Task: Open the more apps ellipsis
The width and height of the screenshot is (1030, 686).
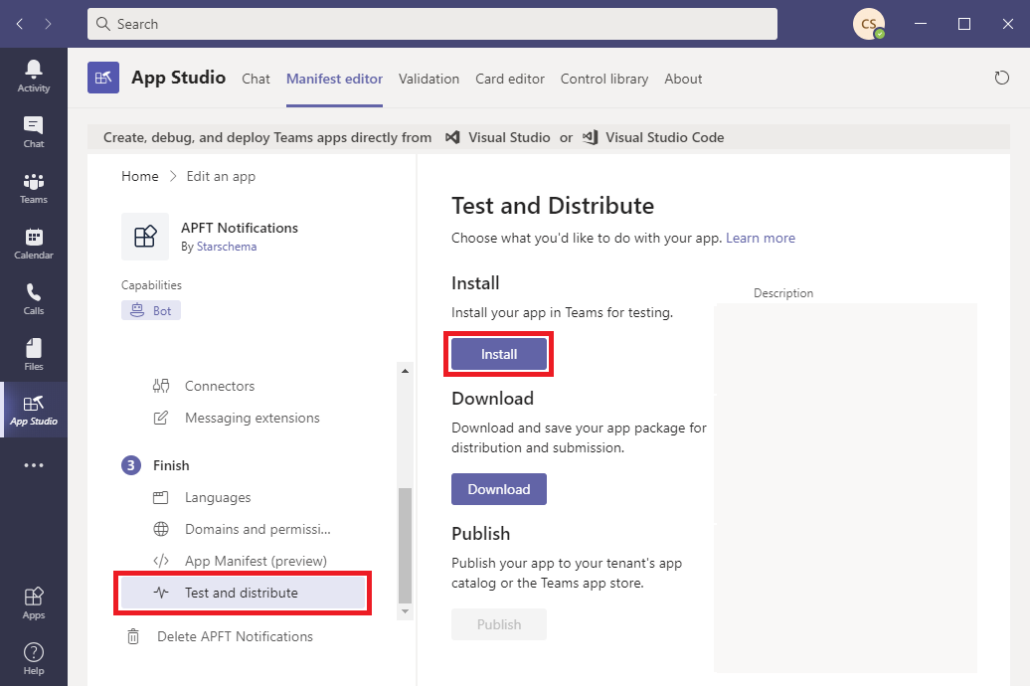Action: coord(34,465)
